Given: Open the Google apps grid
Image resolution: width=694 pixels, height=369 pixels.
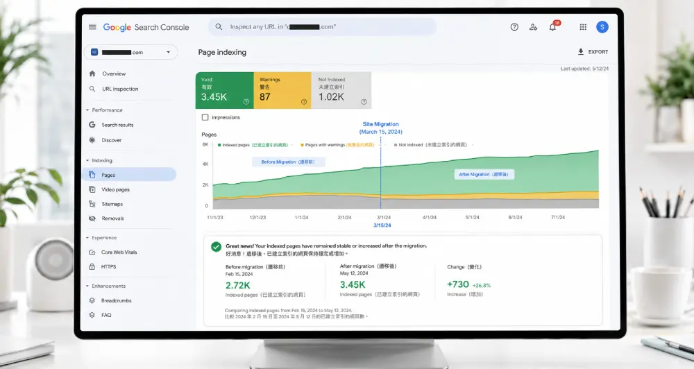Looking at the screenshot, I should click(583, 27).
